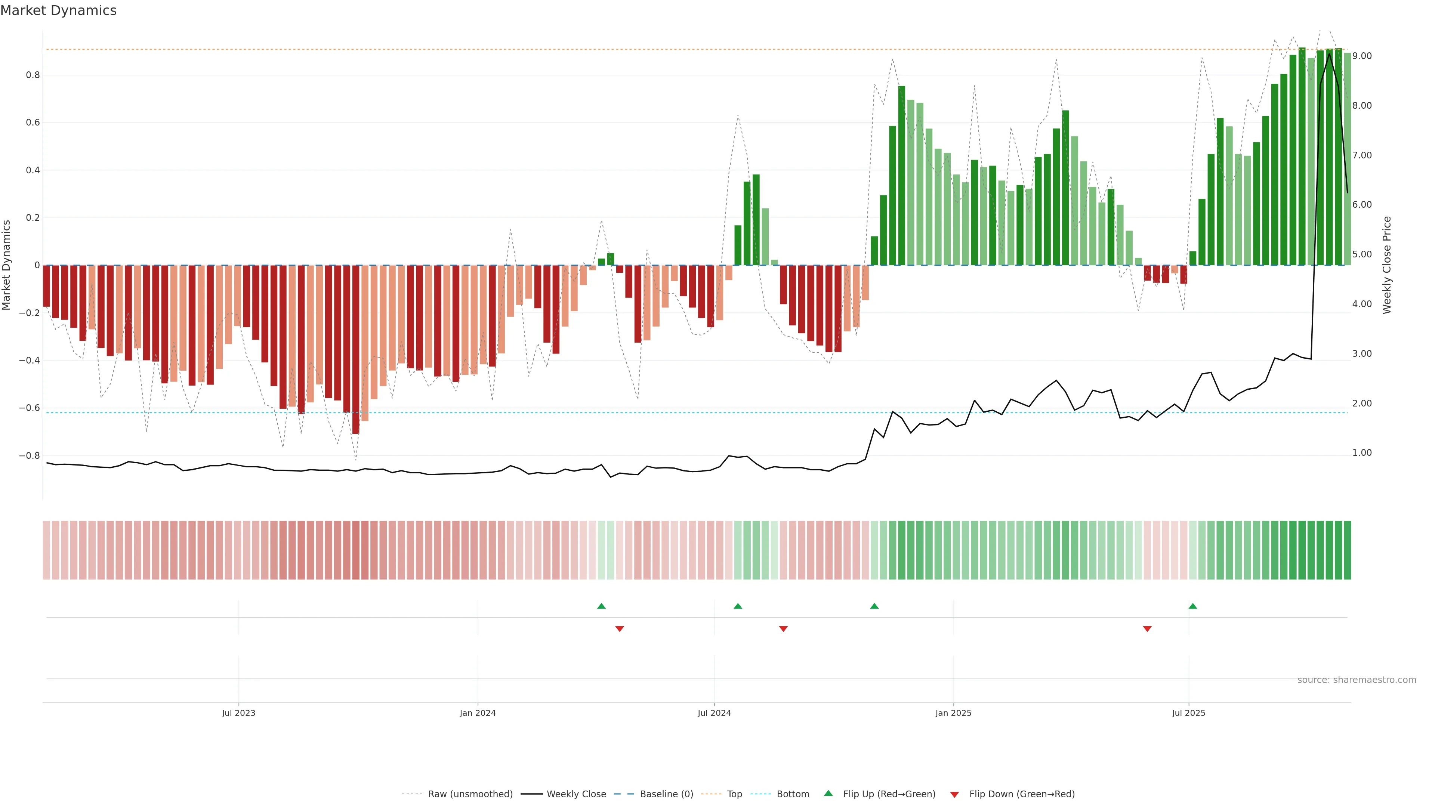Click the green flip-up marker before Jan 2025

(x=874, y=606)
